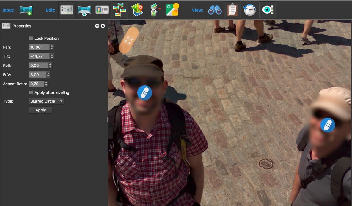
Task: Open the eye checklist Viewer Settings icon
Action: pos(267,10)
